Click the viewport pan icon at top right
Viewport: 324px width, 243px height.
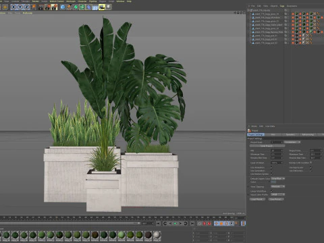point(236,13)
